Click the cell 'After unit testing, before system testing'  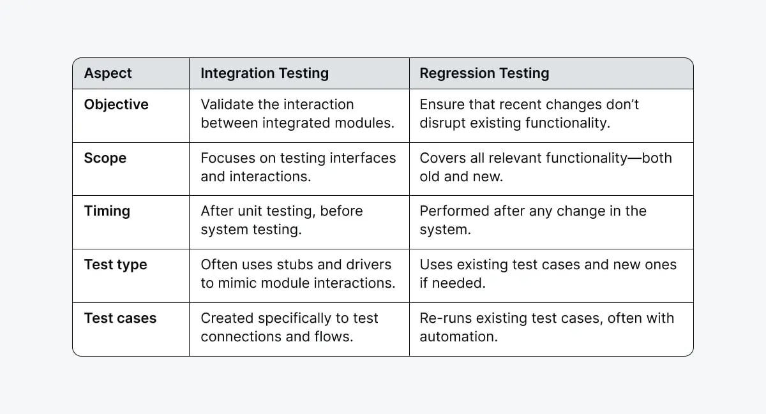[x=282, y=220]
